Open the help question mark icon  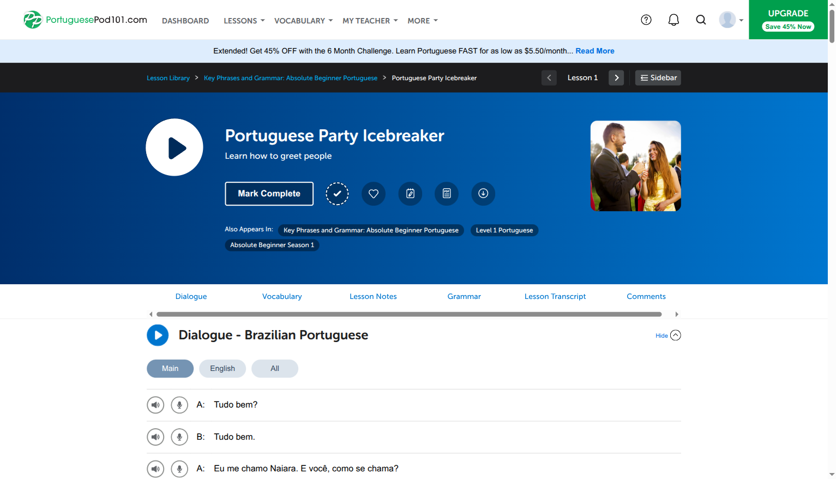tap(646, 20)
